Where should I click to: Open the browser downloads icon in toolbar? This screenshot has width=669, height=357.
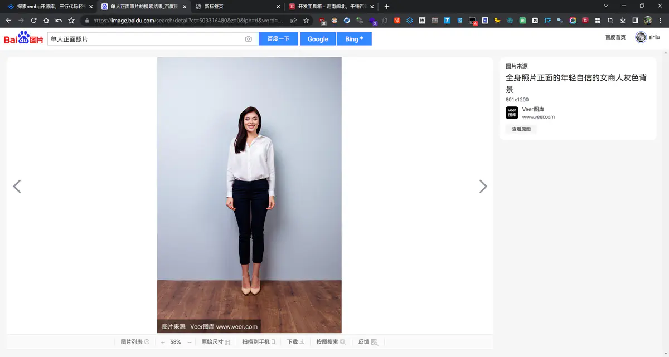click(623, 21)
